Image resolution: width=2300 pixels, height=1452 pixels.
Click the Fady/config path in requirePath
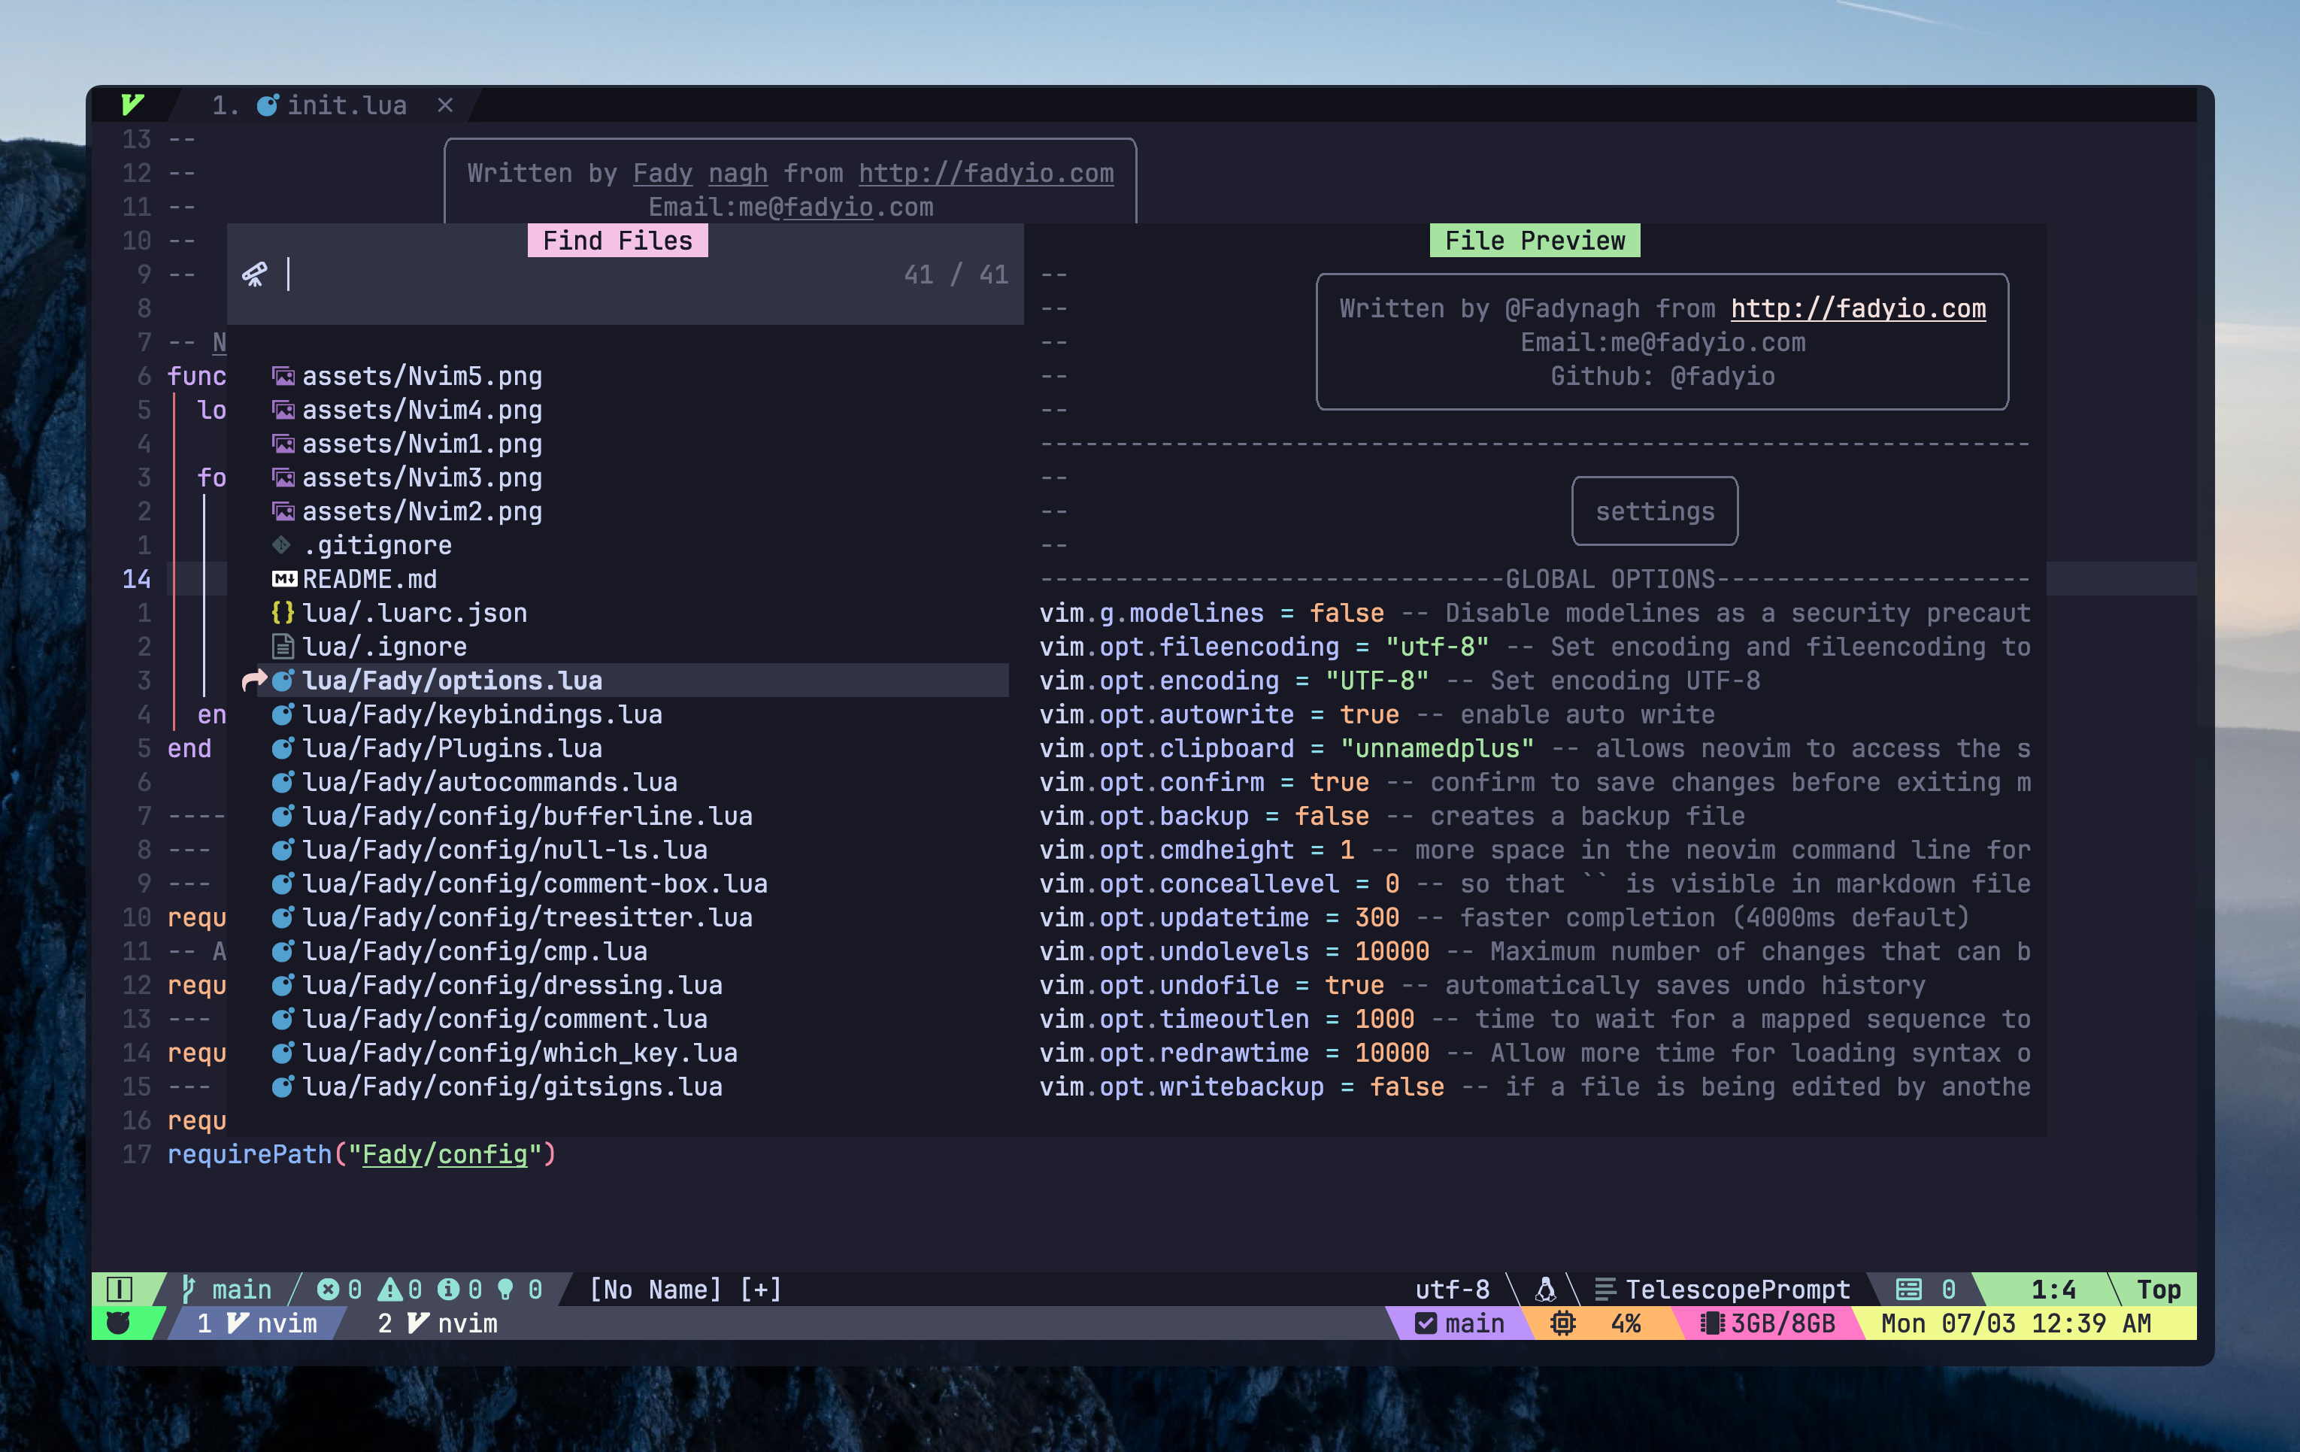click(444, 1155)
